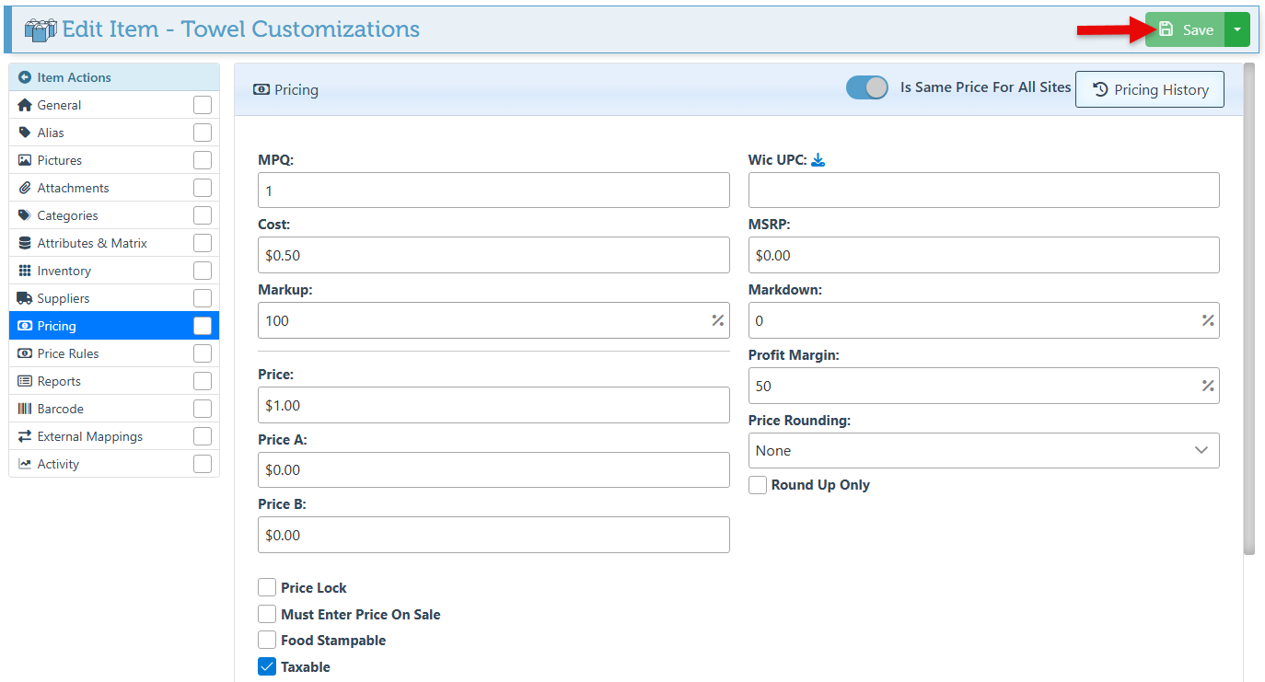Click the Item Actions back arrow icon
This screenshot has height=682, width=1265.
pos(25,78)
